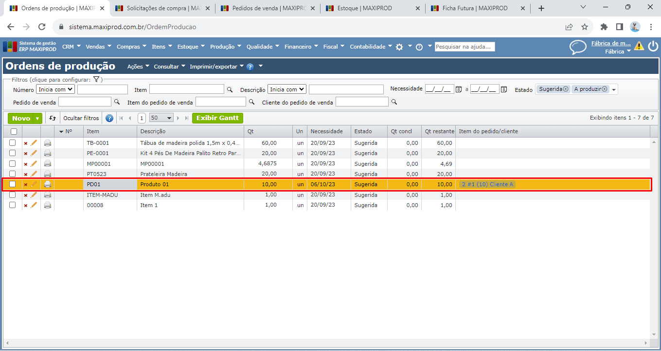Image resolution: width=661 pixels, height=351 pixels.
Task: Edit the MP00001 order with pencil icon
Action: [34, 164]
